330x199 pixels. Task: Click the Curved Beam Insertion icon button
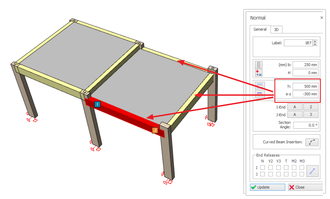[x=312, y=142]
